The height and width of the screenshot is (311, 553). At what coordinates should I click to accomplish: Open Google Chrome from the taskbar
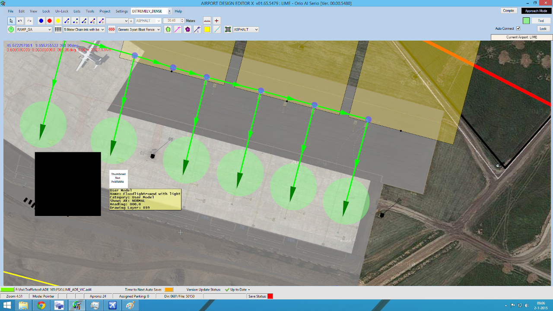[x=41, y=305]
